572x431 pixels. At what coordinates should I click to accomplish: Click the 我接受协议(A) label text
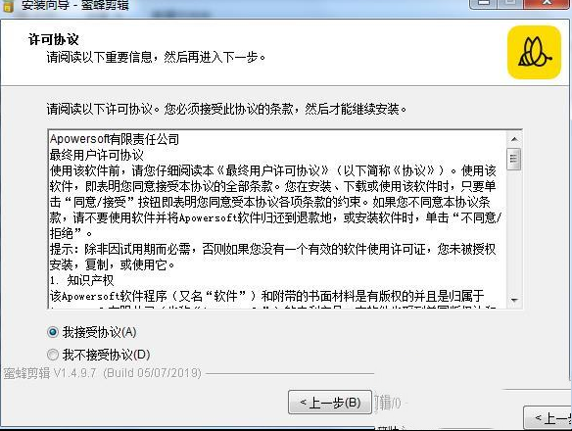coord(99,332)
